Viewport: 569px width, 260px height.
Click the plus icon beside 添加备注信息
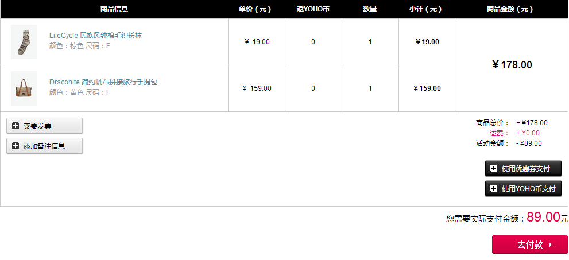(x=16, y=146)
